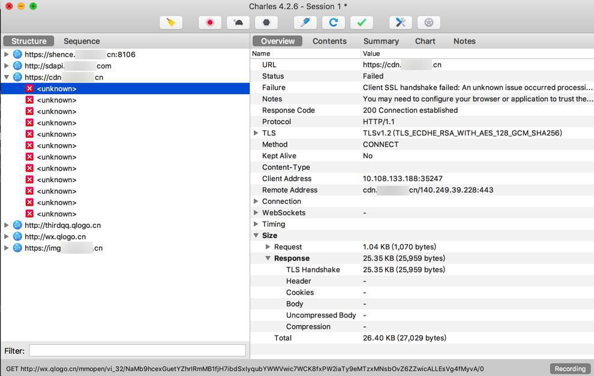This screenshot has height=376, width=594.
Task: Select the Failure row SSL handshake message
Action: pos(478,88)
